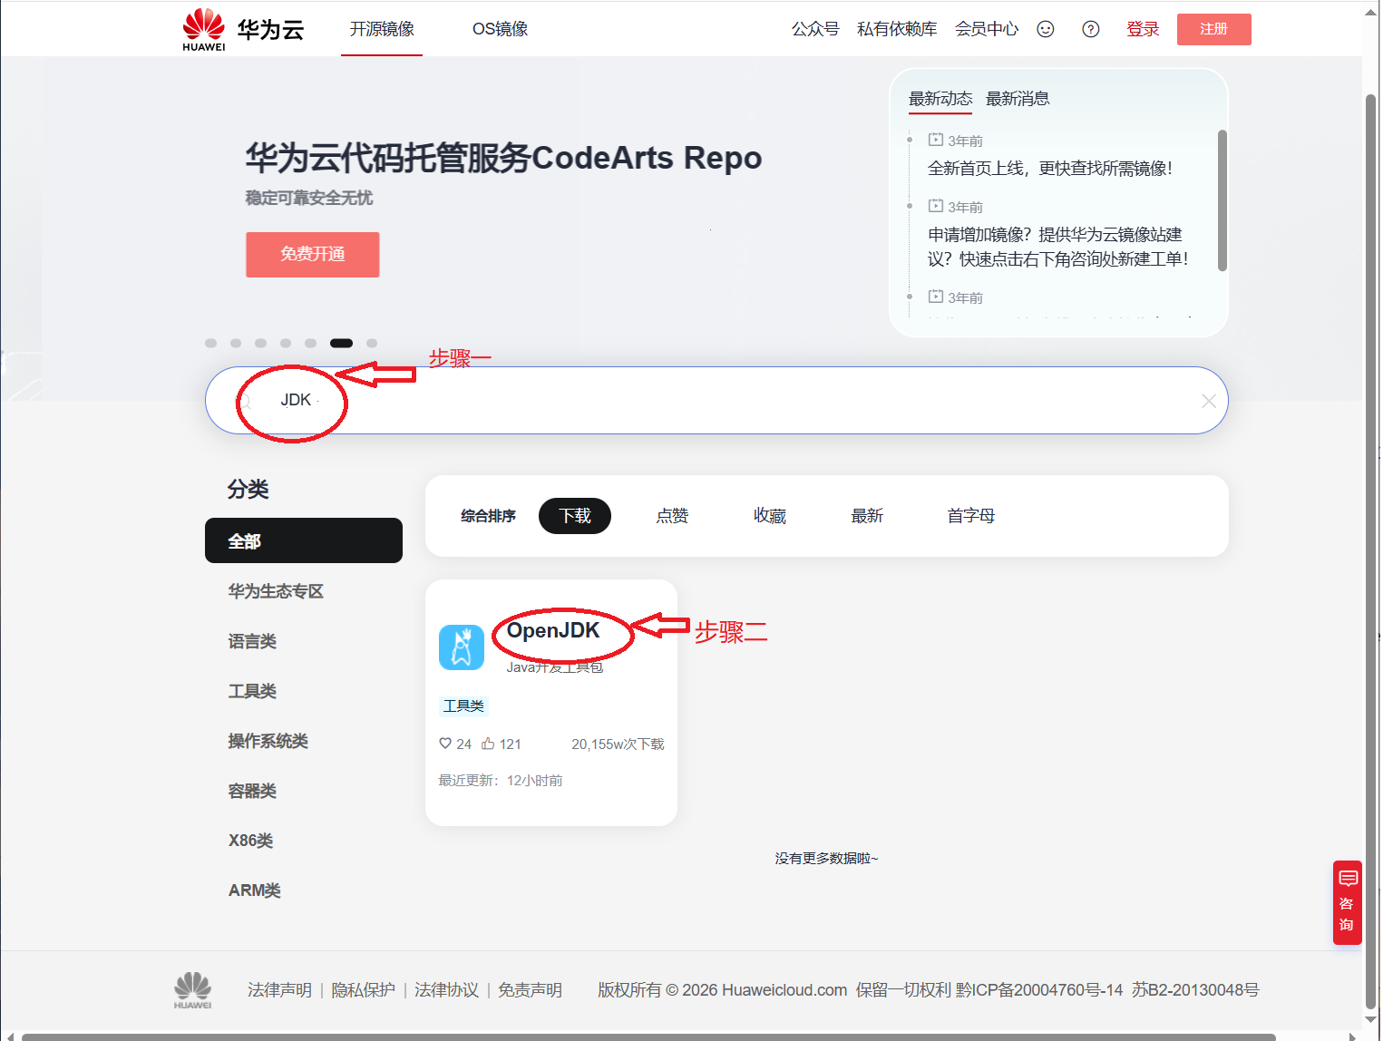The image size is (1393, 1041).
Task: Click the thumbs-up like icon
Action: (488, 744)
